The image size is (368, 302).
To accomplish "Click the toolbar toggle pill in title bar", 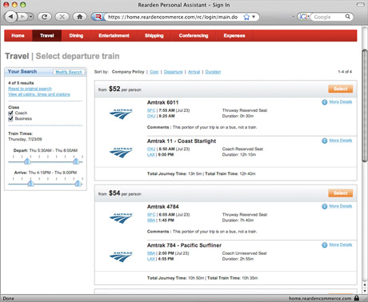I will pos(361,5).
